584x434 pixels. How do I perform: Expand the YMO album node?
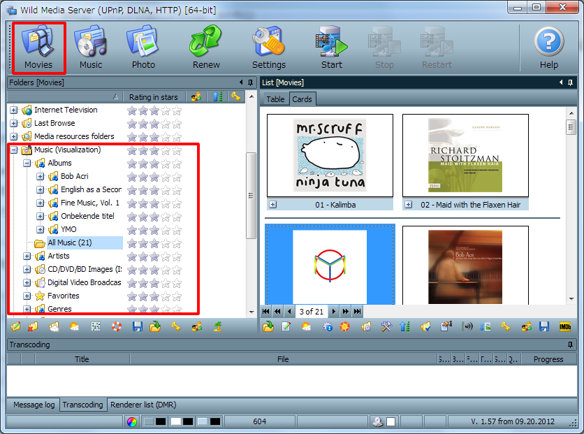pyautogui.click(x=41, y=229)
